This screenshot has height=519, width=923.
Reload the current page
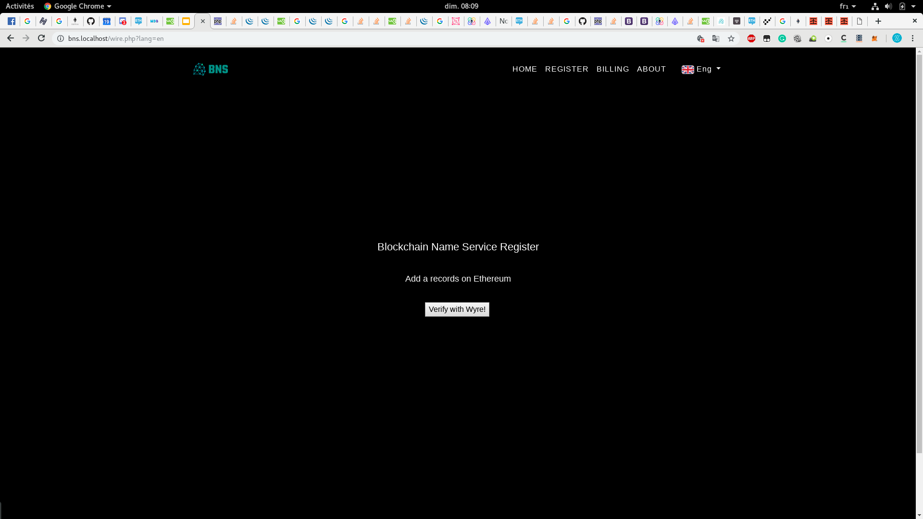[41, 38]
